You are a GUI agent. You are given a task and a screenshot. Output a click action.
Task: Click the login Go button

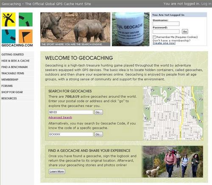tap(185, 31)
